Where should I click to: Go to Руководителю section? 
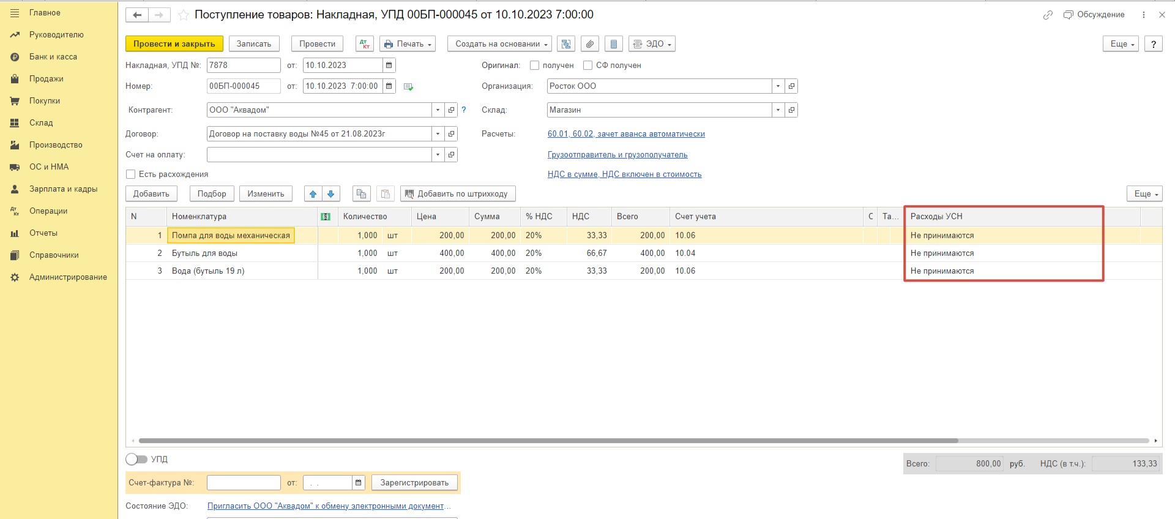click(x=56, y=35)
